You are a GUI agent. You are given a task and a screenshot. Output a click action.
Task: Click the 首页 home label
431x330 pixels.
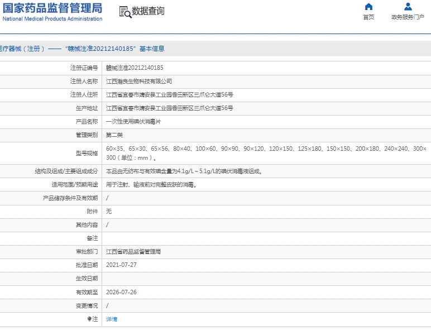coord(368,17)
